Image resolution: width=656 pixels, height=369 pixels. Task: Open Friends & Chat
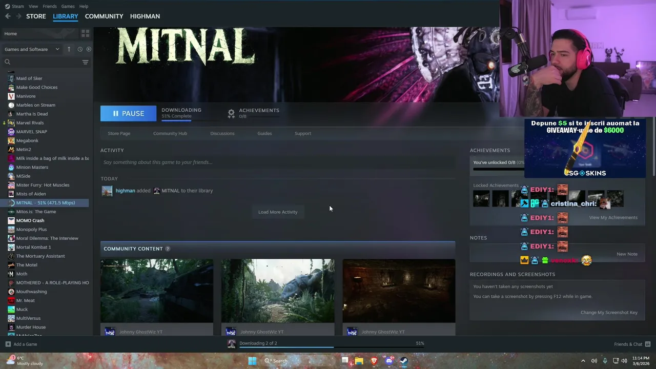pyautogui.click(x=632, y=344)
